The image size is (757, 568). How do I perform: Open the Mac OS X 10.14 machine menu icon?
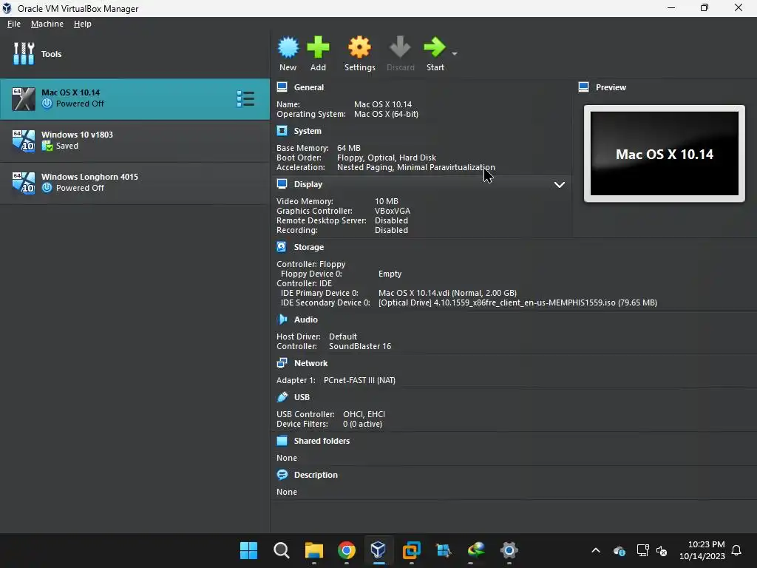pos(245,98)
